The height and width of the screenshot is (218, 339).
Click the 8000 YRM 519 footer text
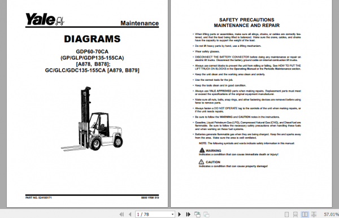[150, 198]
